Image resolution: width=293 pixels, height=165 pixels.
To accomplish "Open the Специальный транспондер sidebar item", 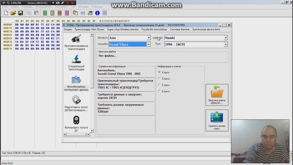I will pos(76,63).
